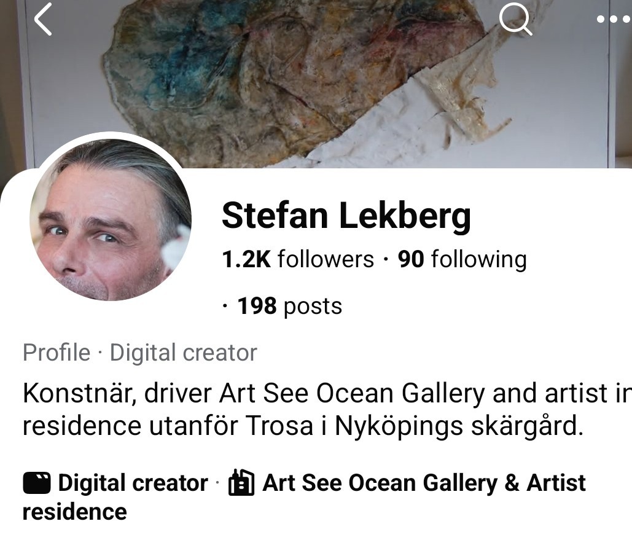Tap the gray Profile label
This screenshot has height=548, width=632.
[x=57, y=353]
